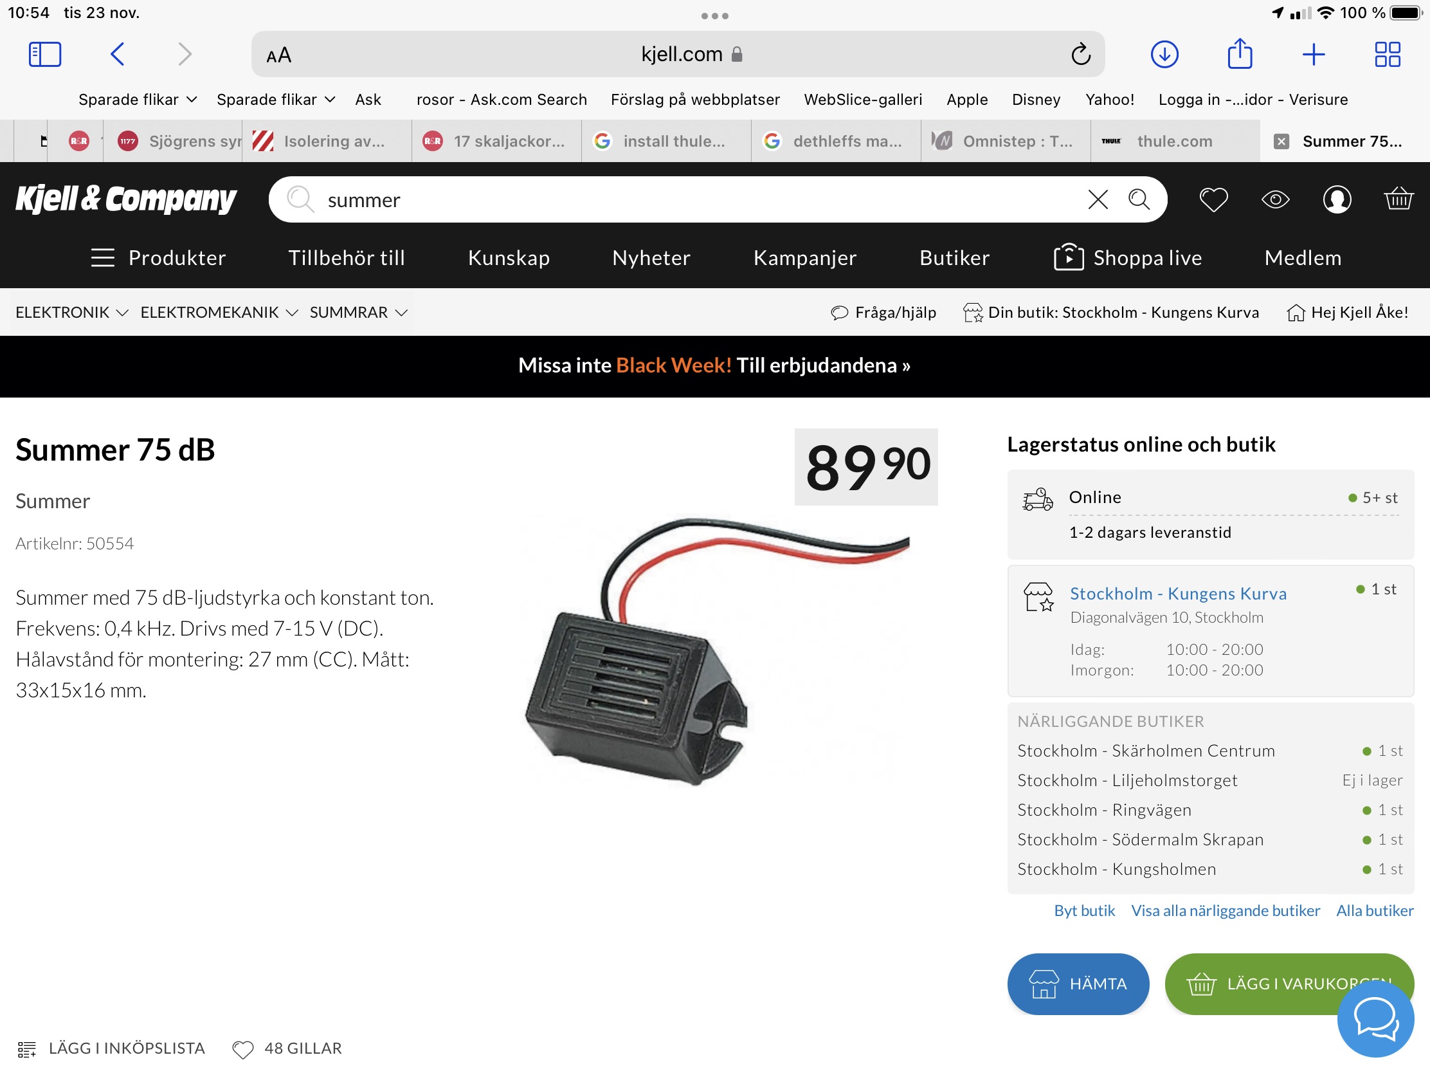Open the live chat bubble

click(x=1375, y=1019)
